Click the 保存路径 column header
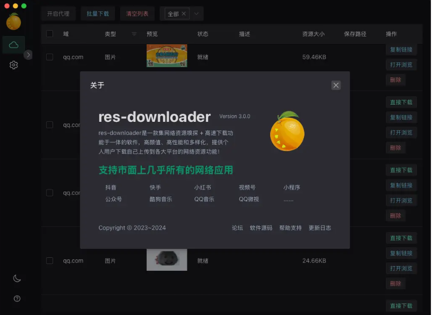This screenshot has height=315, width=432. pyautogui.click(x=355, y=34)
